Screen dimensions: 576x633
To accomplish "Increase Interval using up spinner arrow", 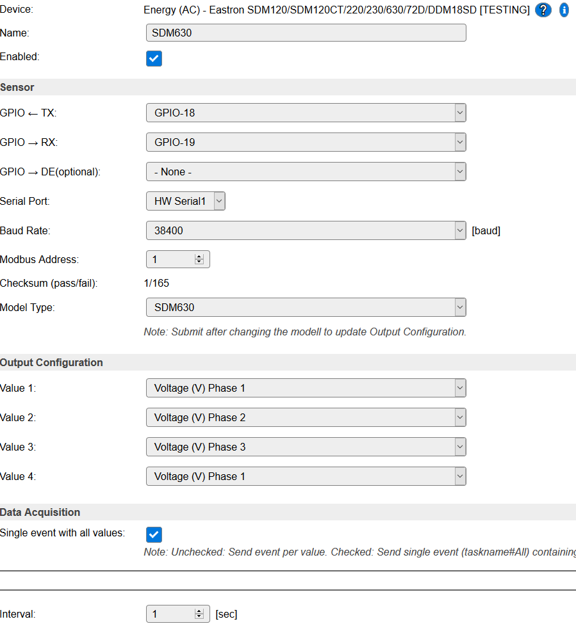I will pos(199,612).
